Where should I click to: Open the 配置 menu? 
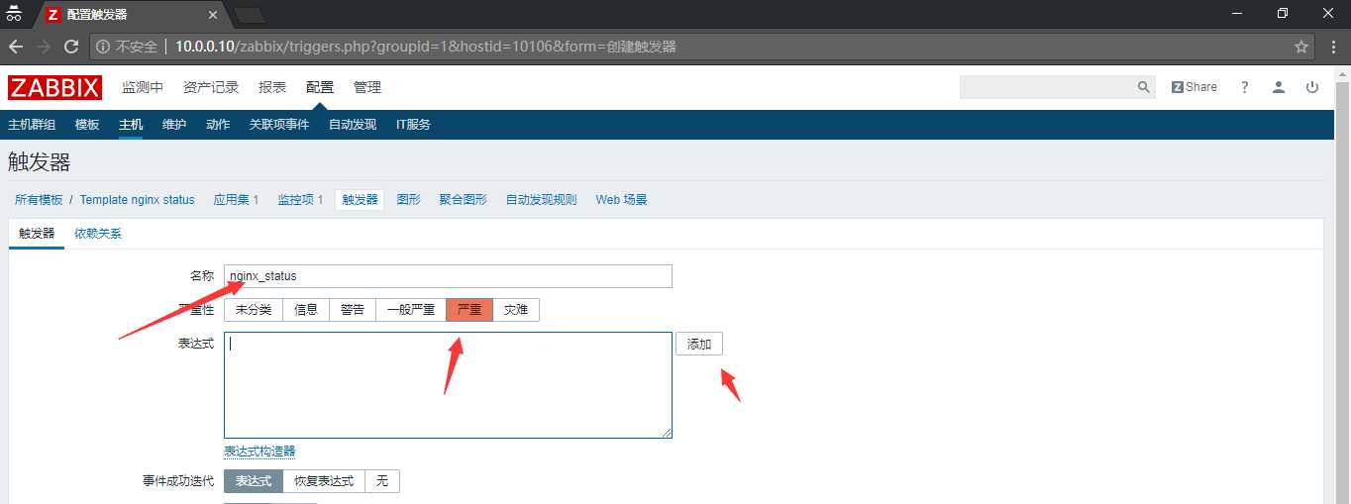click(320, 87)
